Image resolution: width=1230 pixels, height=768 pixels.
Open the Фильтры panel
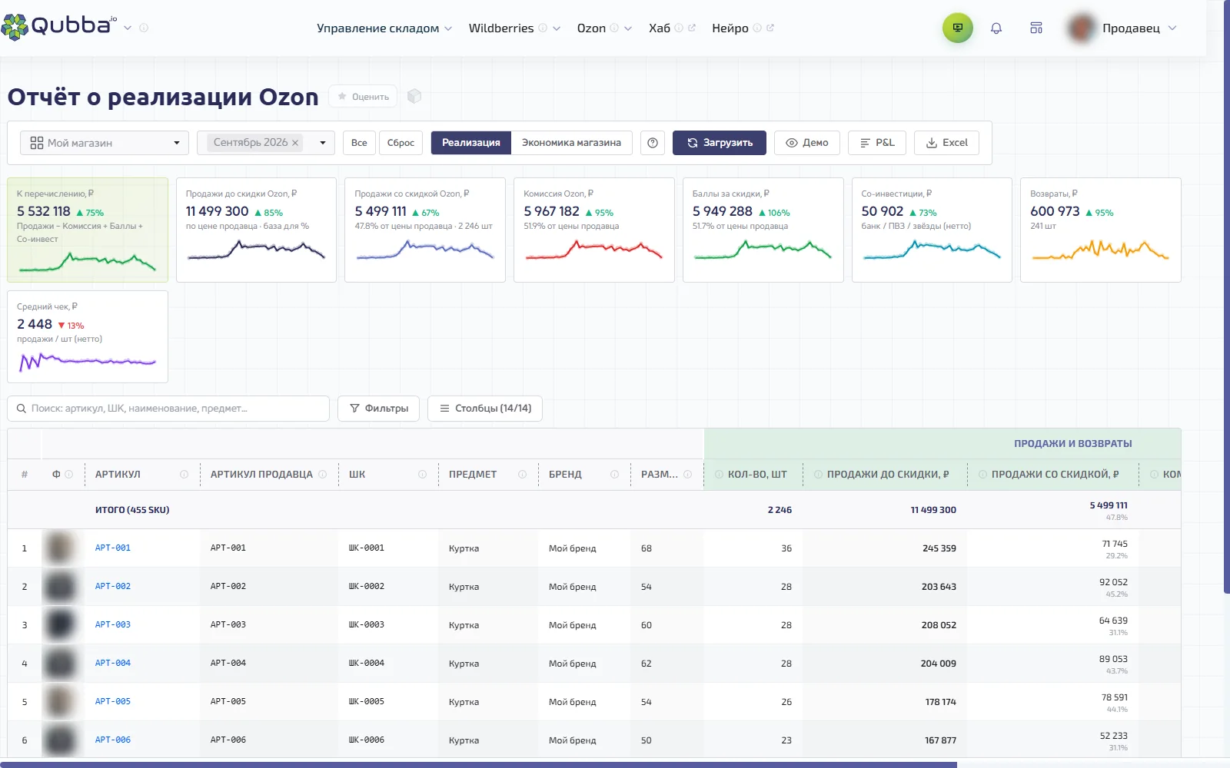point(379,409)
